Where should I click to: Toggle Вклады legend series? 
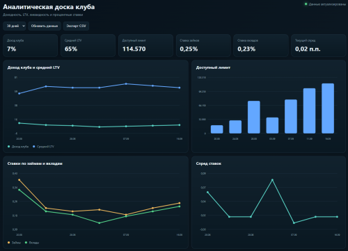[x=32, y=243]
